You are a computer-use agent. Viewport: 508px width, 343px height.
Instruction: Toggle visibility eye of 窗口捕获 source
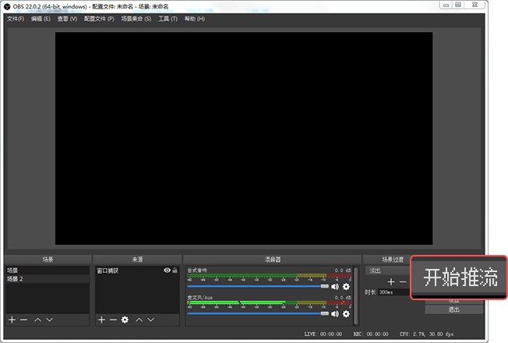(168, 271)
